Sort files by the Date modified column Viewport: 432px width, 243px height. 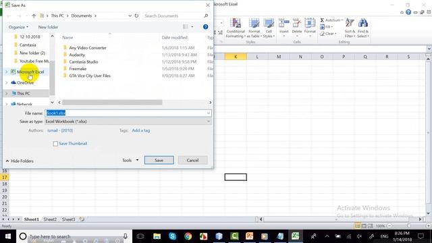pyautogui.click(x=175, y=38)
